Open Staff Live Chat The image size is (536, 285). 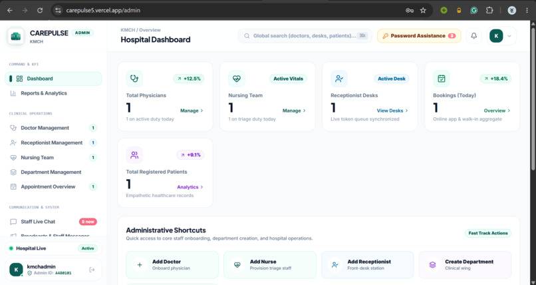[53, 222]
